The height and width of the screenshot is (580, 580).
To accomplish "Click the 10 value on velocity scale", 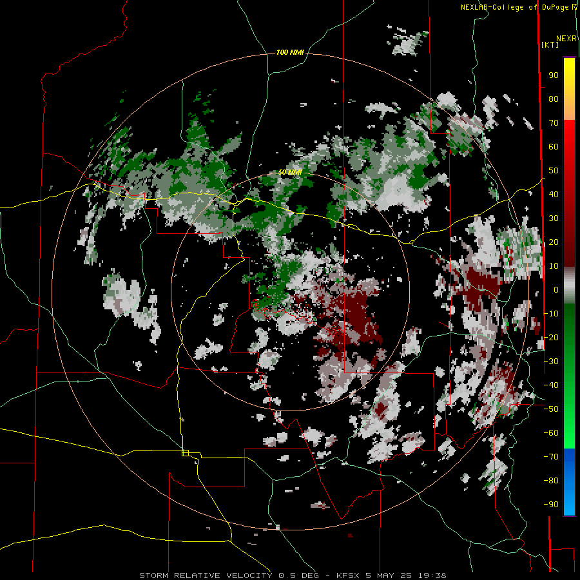I will (554, 266).
